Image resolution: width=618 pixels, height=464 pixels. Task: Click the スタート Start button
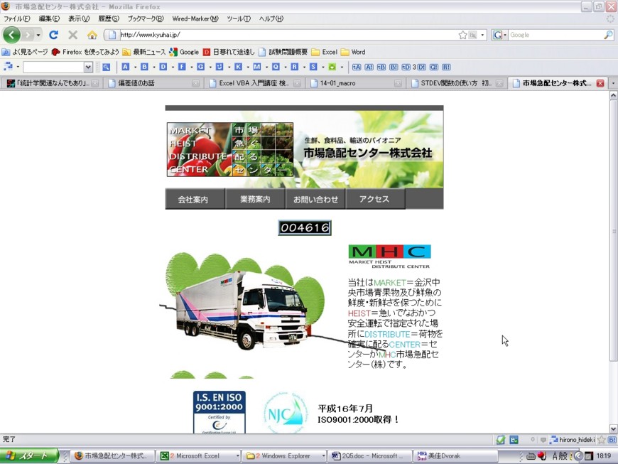coord(29,455)
